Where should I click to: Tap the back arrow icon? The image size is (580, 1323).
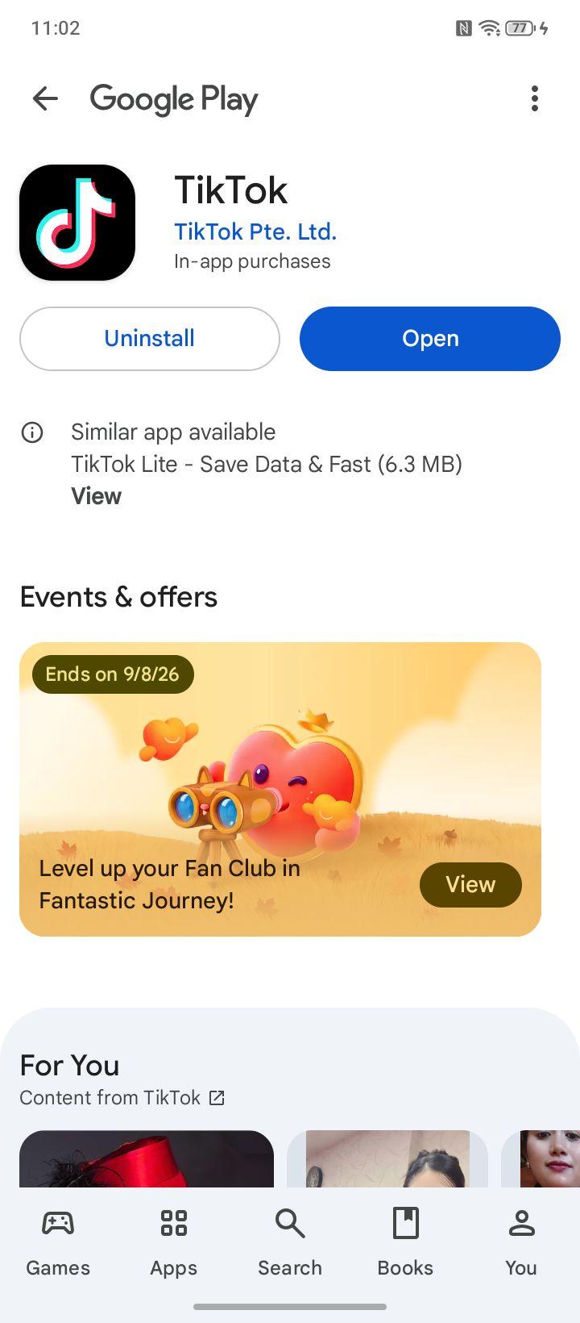pyautogui.click(x=45, y=99)
